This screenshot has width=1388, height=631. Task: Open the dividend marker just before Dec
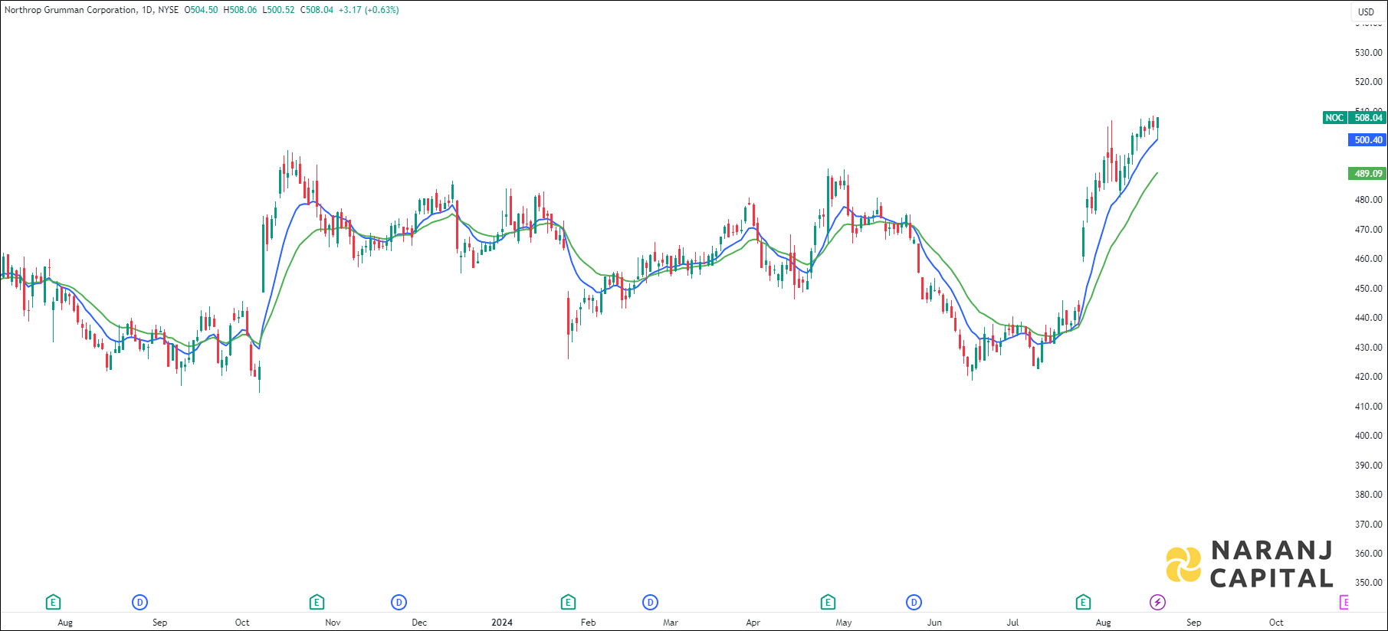(x=399, y=603)
